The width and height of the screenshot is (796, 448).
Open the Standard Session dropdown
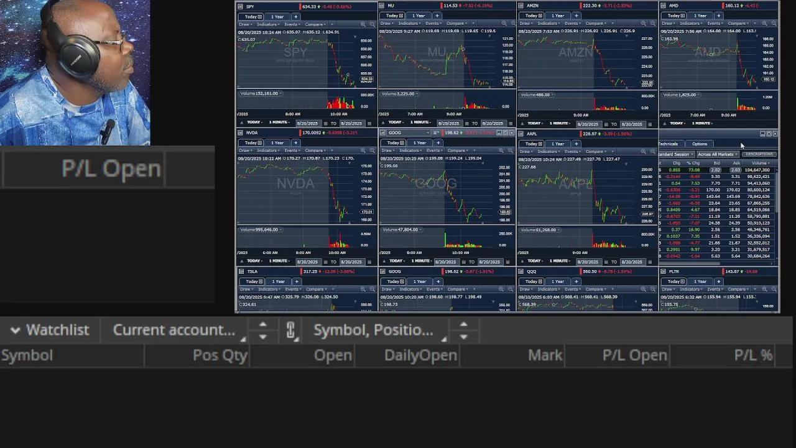676,154
